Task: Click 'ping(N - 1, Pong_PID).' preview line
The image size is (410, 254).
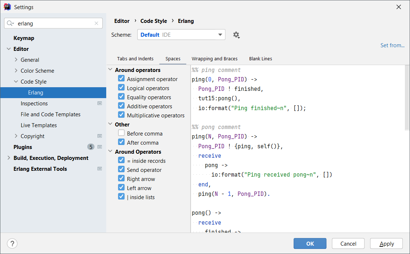Action: (x=234, y=194)
